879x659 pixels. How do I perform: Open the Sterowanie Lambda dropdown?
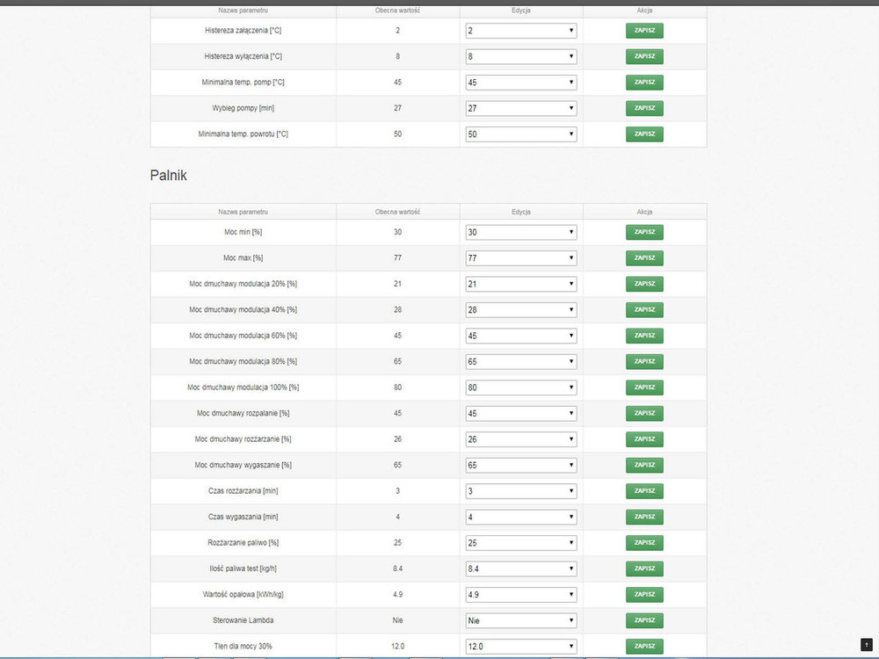tap(520, 620)
